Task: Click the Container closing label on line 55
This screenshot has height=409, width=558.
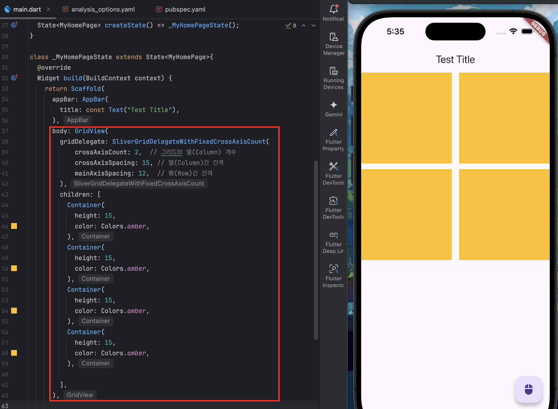Action: coord(96,321)
